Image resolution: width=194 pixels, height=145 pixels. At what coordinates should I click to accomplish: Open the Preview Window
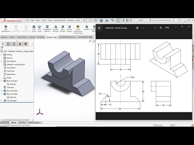pos(55,29)
